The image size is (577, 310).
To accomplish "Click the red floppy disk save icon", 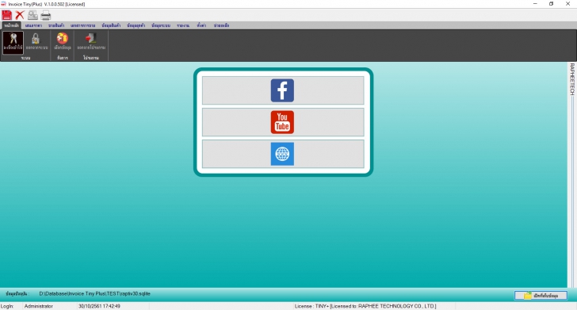I will 6,15.
